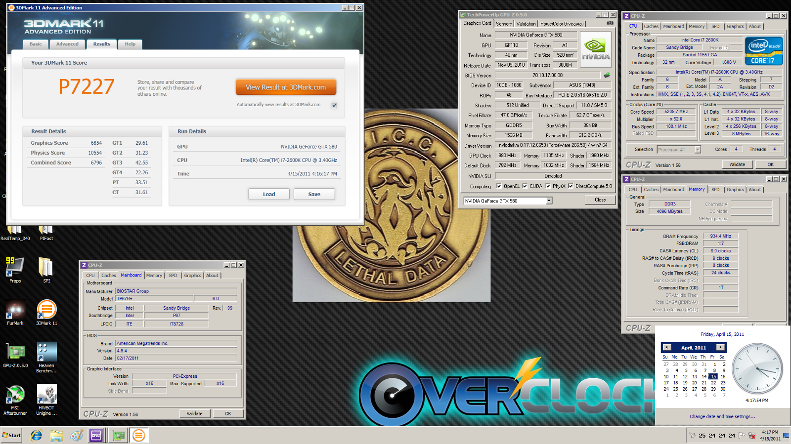Viewport: 791px width, 444px height.
Task: Open the 3DMark 11 desktop shortcut
Action: pos(46,313)
